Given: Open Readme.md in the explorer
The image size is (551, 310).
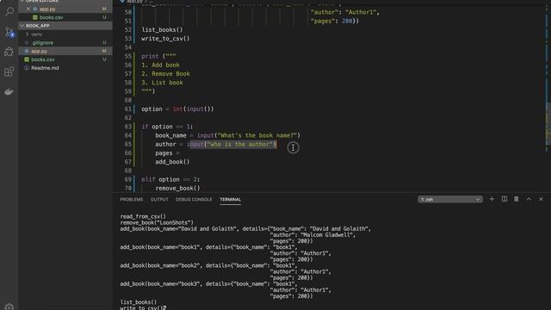Looking at the screenshot, I should (x=45, y=68).
